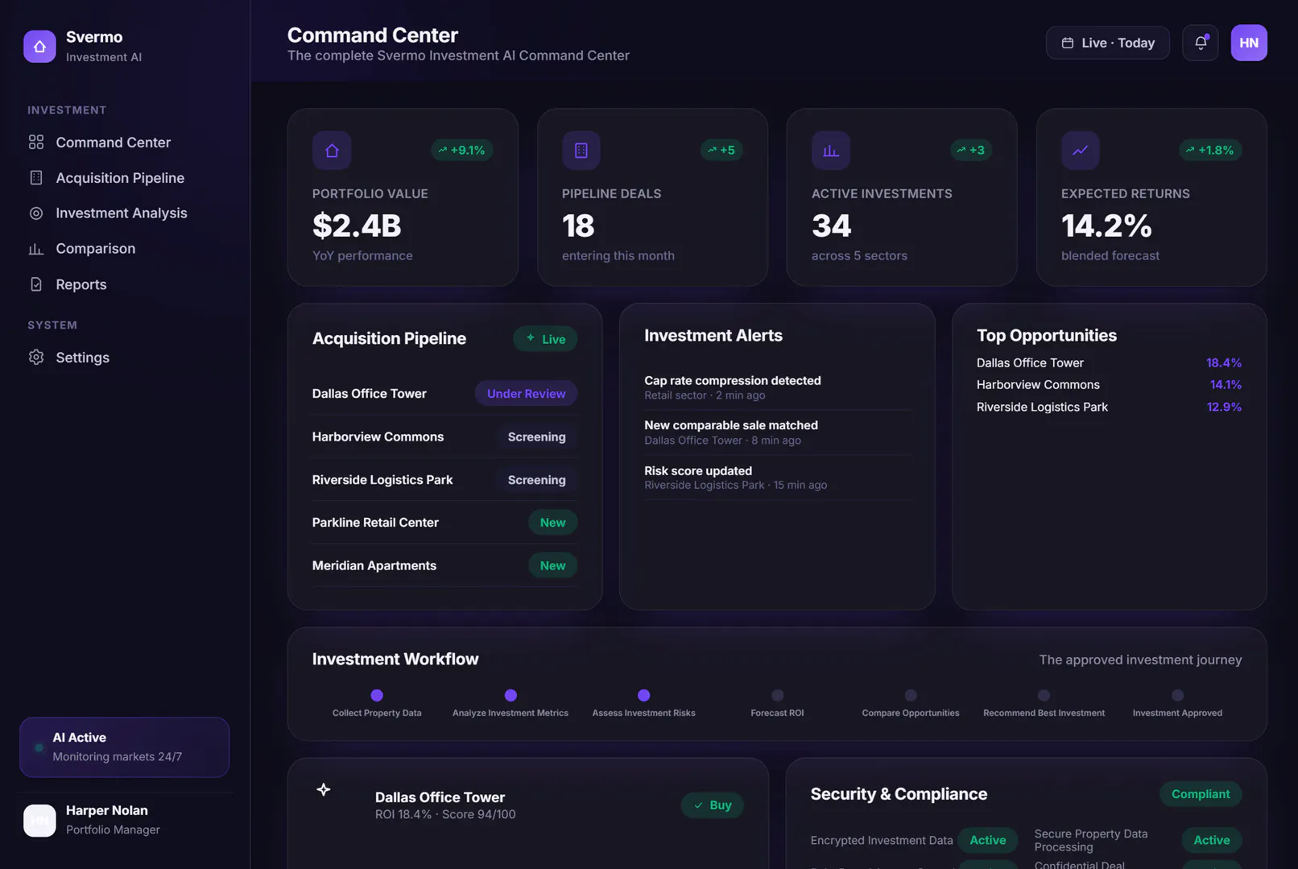Image resolution: width=1298 pixels, height=869 pixels.
Task: Click the Command Center grid icon in sidebar
Action: click(36, 143)
